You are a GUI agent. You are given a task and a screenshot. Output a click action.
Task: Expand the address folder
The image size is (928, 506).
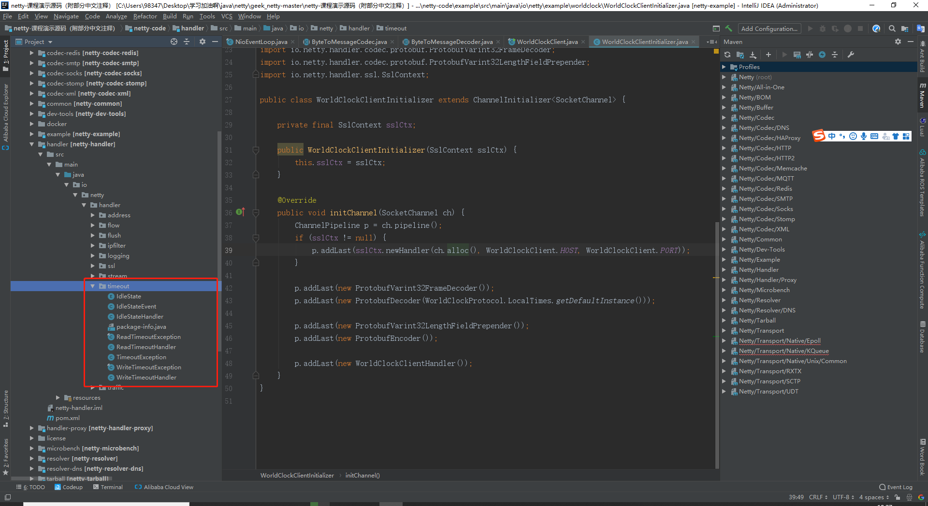(x=93, y=215)
